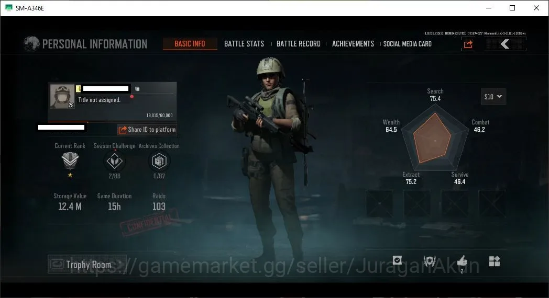Click the SM-A346E window app icon

(8, 8)
